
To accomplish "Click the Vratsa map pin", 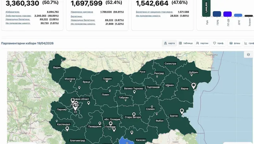I will pyautogui.click(x=79, y=88).
